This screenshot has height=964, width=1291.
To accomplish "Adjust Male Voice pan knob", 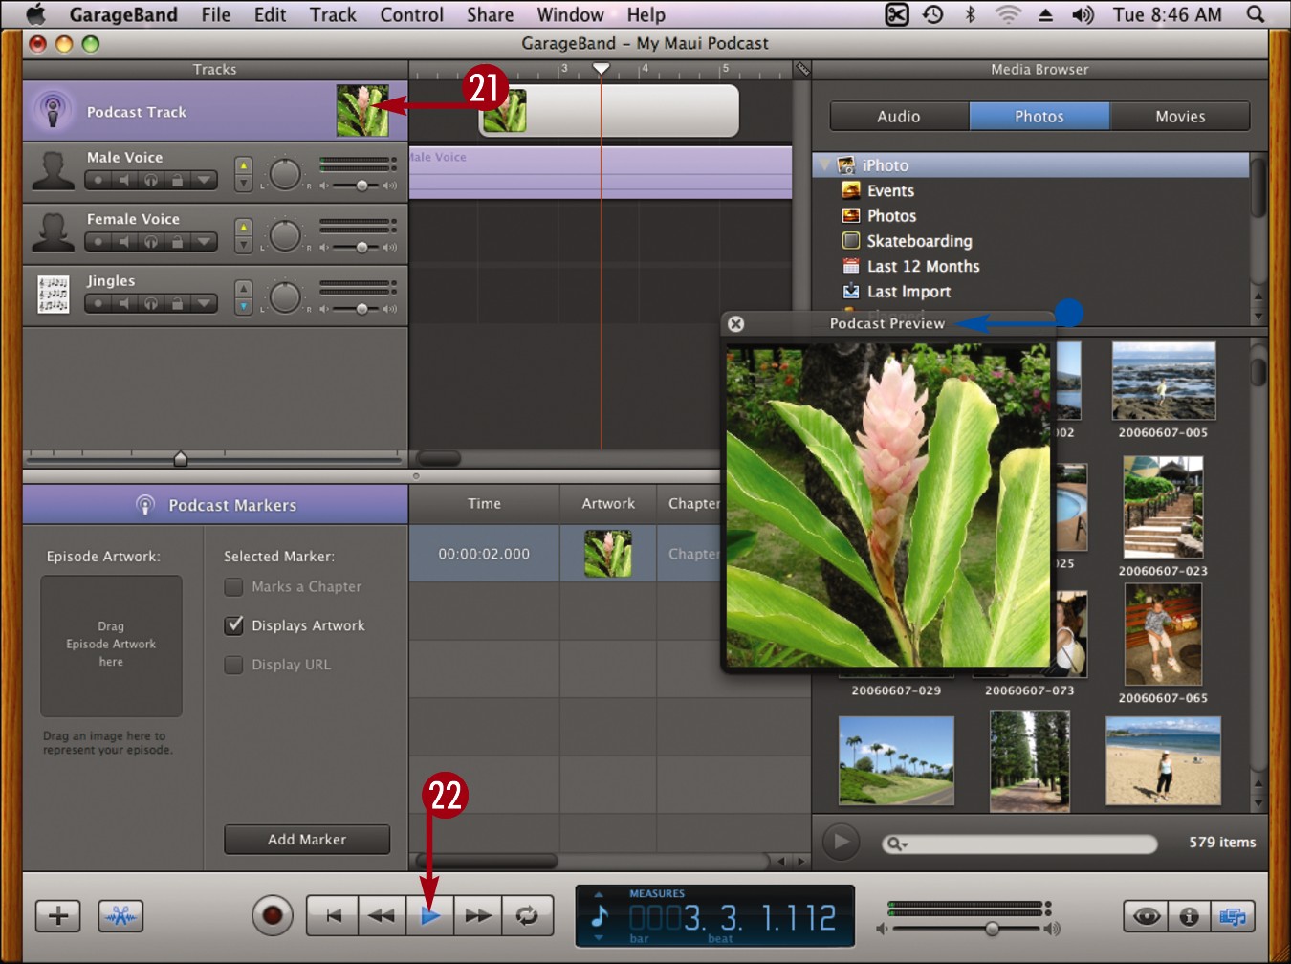I will pyautogui.click(x=285, y=173).
